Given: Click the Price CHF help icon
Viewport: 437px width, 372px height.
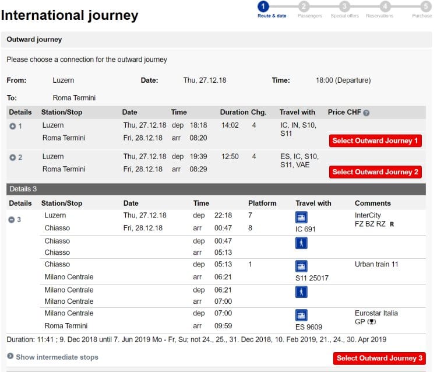Looking at the screenshot, I should (x=366, y=113).
